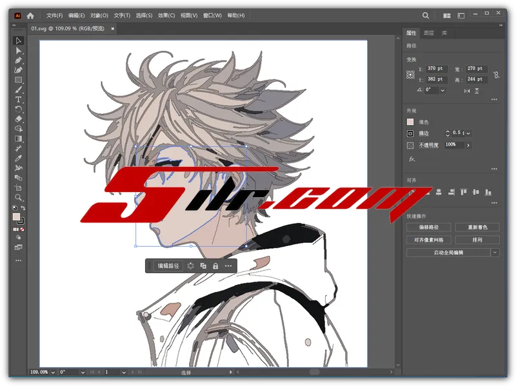Toggle constrain width and height proportions
Viewport: 516px width, 386px height.
coord(496,75)
